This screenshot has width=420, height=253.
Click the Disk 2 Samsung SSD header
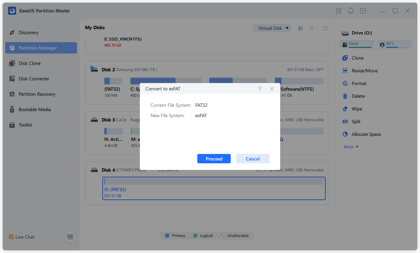129,70
